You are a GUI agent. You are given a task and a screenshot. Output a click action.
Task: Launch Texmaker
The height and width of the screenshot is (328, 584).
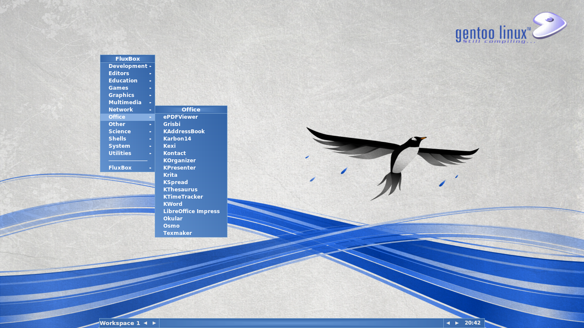click(191, 233)
